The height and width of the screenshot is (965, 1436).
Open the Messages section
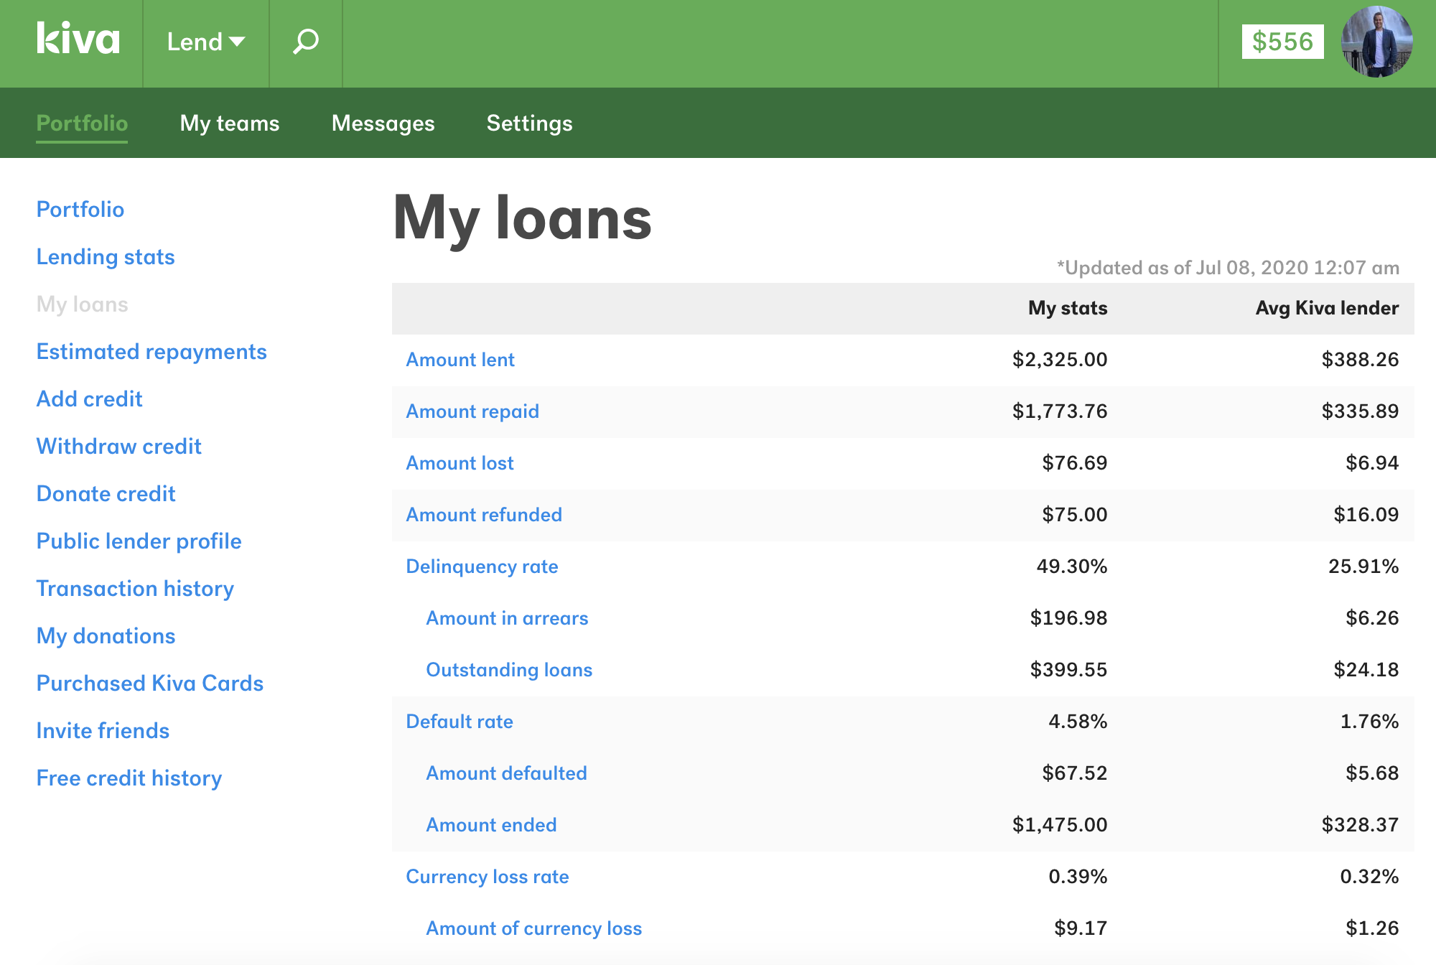point(383,123)
